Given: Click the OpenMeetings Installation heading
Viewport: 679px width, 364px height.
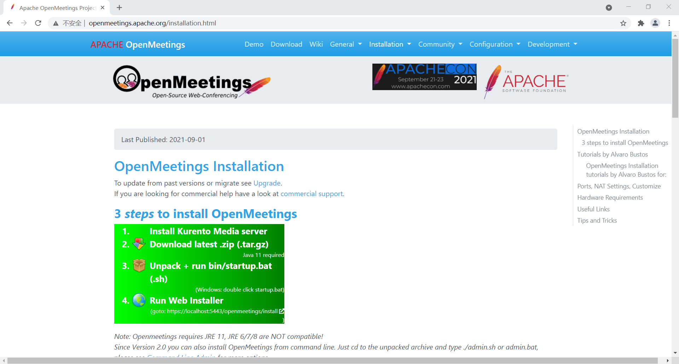Looking at the screenshot, I should pos(199,166).
